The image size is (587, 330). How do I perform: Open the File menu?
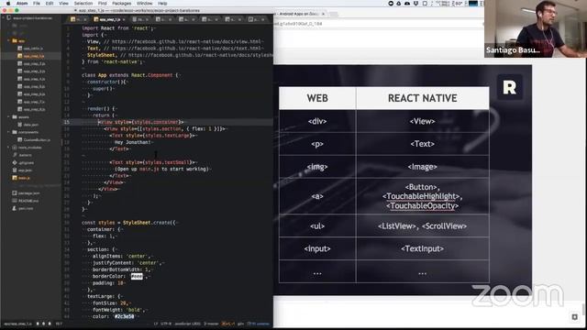click(x=37, y=4)
